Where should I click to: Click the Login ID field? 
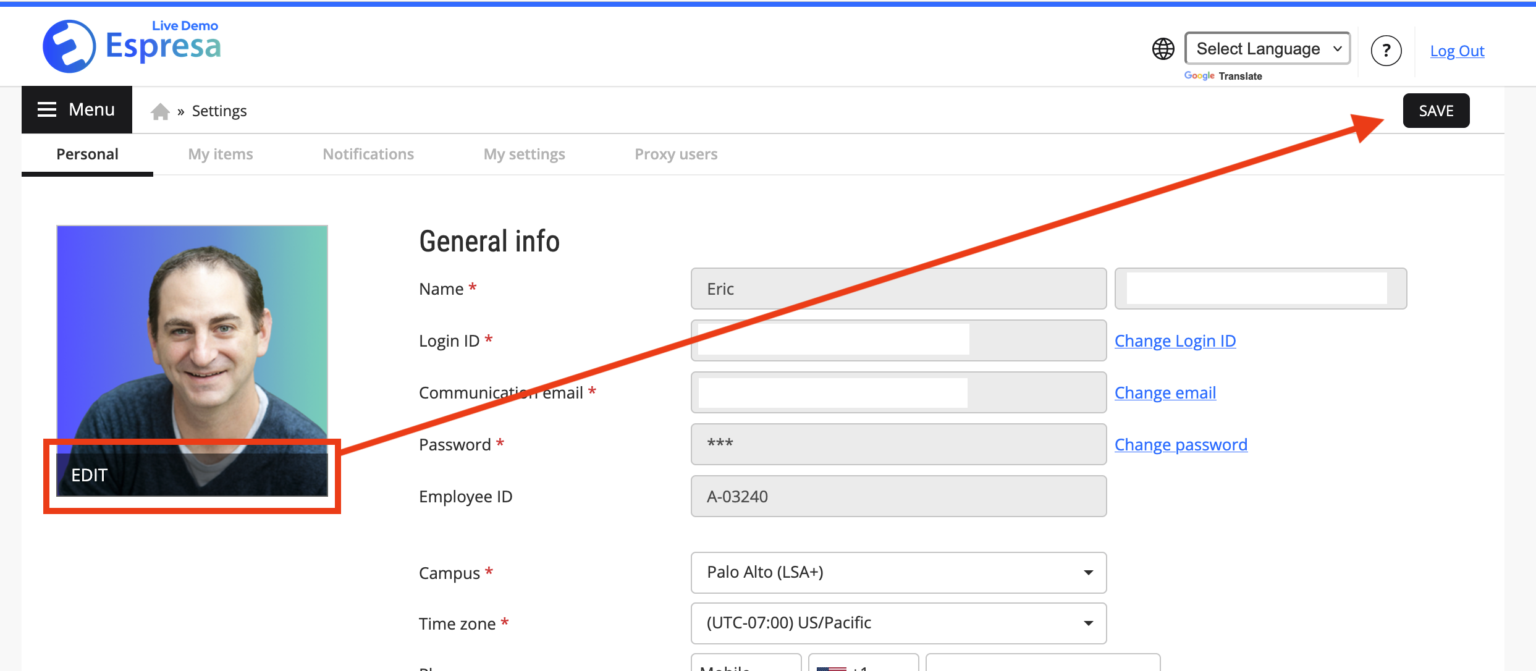click(898, 340)
